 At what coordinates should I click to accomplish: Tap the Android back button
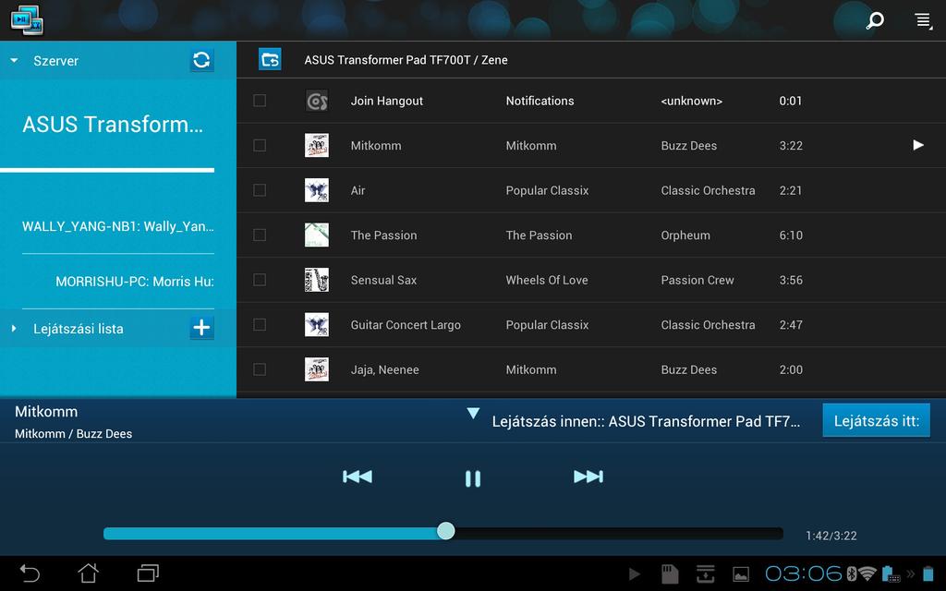30,573
